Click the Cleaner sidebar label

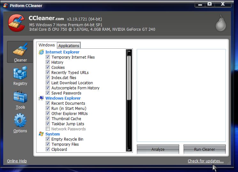click(20, 60)
